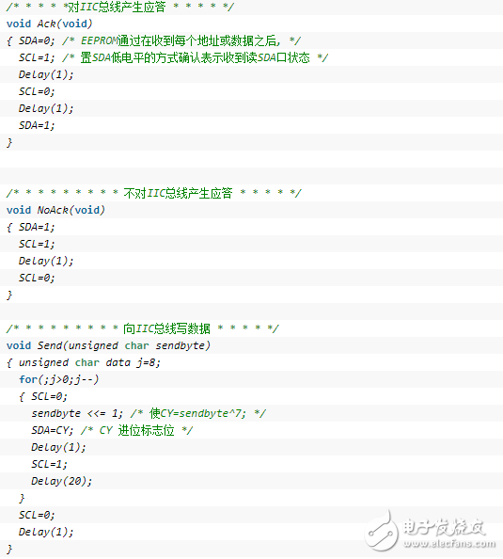Viewport: 503px width, 559px height.
Task: Click the CY 进位标志位 comment
Action: point(136,430)
